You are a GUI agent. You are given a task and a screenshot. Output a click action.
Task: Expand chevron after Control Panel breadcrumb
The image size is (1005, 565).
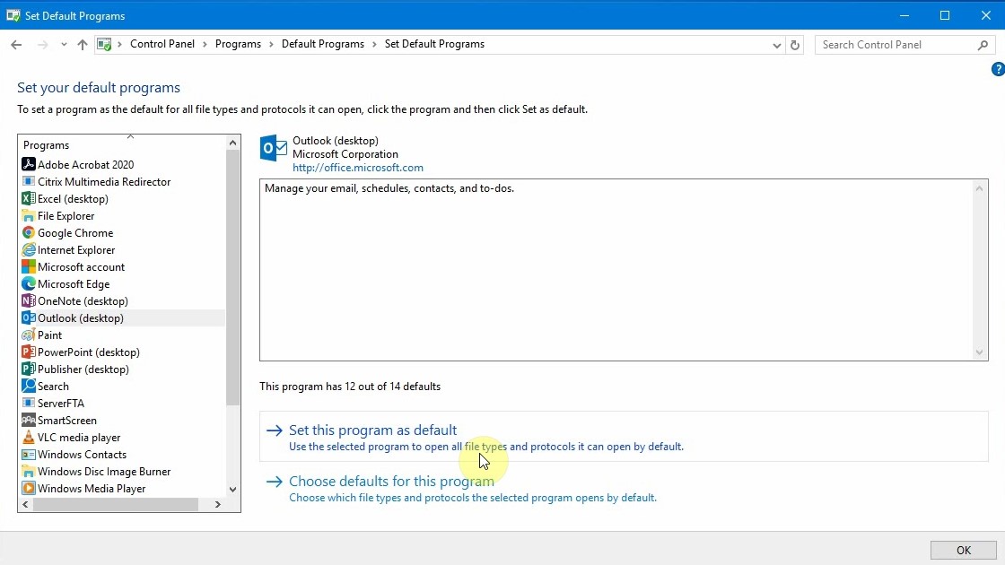pos(205,44)
